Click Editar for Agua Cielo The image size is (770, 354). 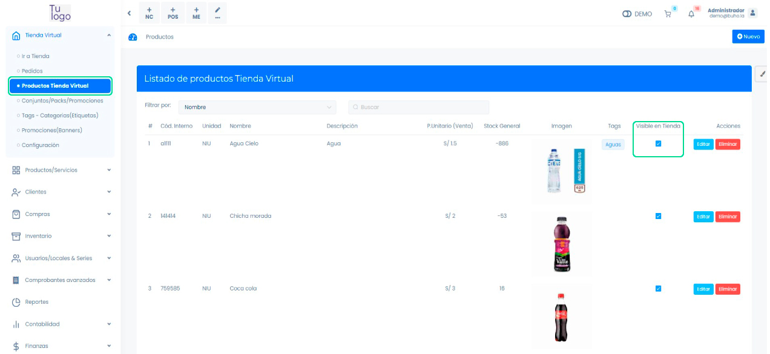tap(703, 144)
